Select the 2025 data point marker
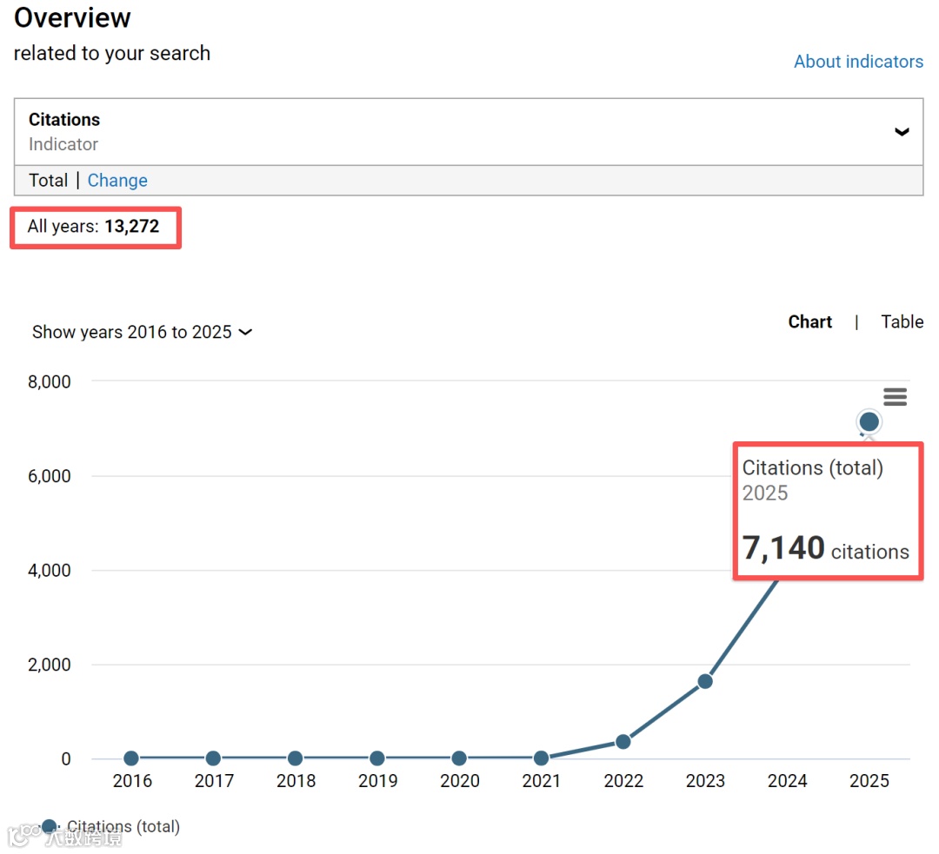The width and height of the screenshot is (939, 854). point(869,421)
